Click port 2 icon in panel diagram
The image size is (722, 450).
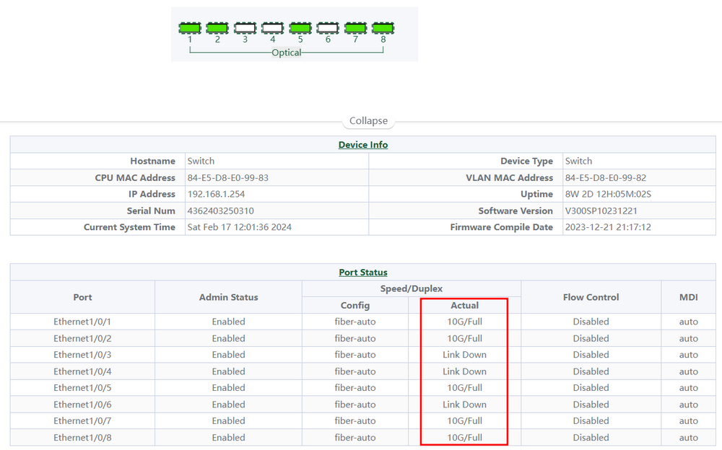(x=217, y=28)
